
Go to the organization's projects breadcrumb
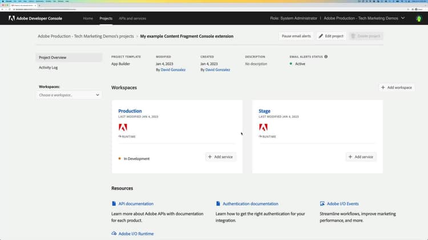pos(86,36)
